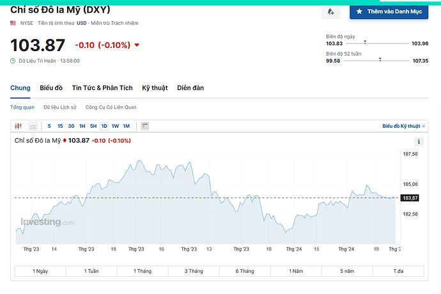The image size is (441, 294).
Task: Open the news calendar icon on chart toolbar
Action: pyautogui.click(x=145, y=126)
